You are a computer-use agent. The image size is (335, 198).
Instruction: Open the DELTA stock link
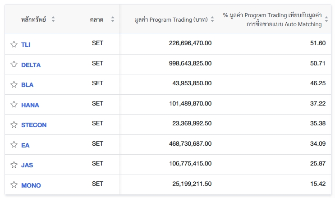[x=31, y=65]
